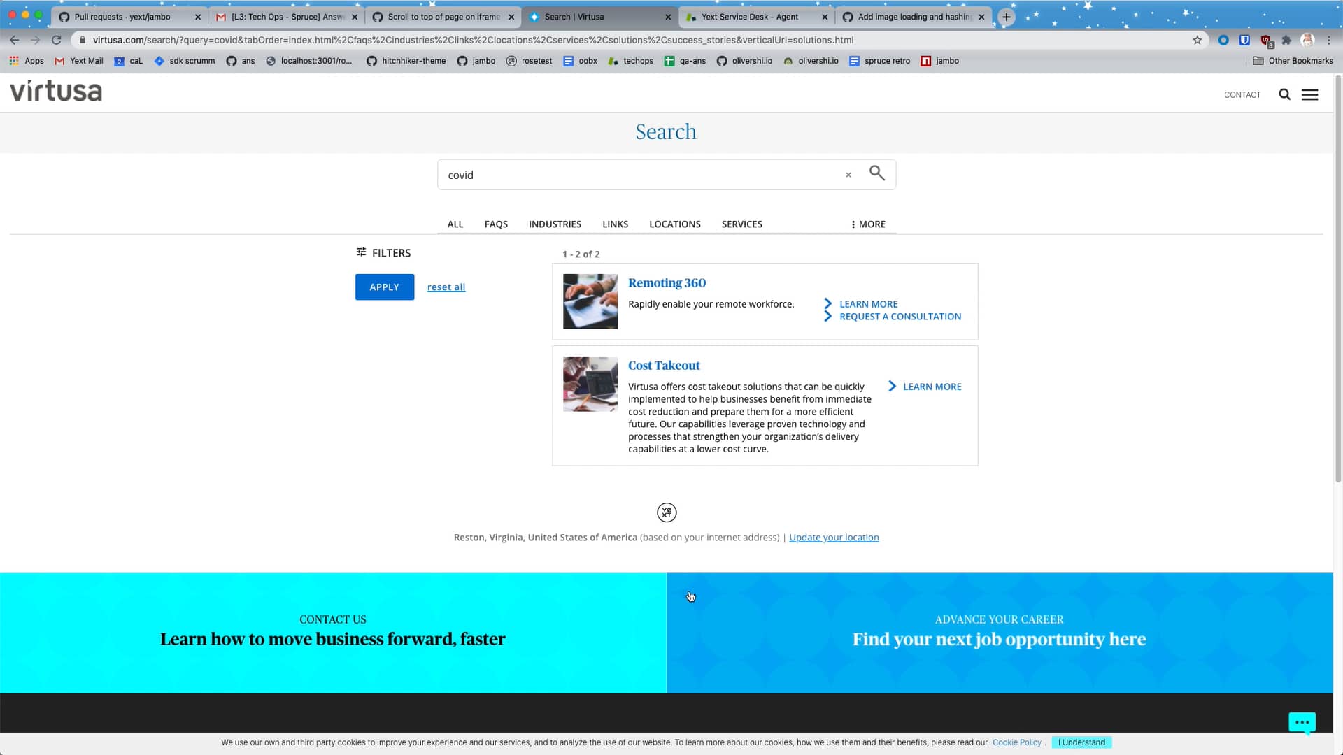The height and width of the screenshot is (755, 1343).
Task: Switch to the FAQS search tab
Action: [496, 224]
